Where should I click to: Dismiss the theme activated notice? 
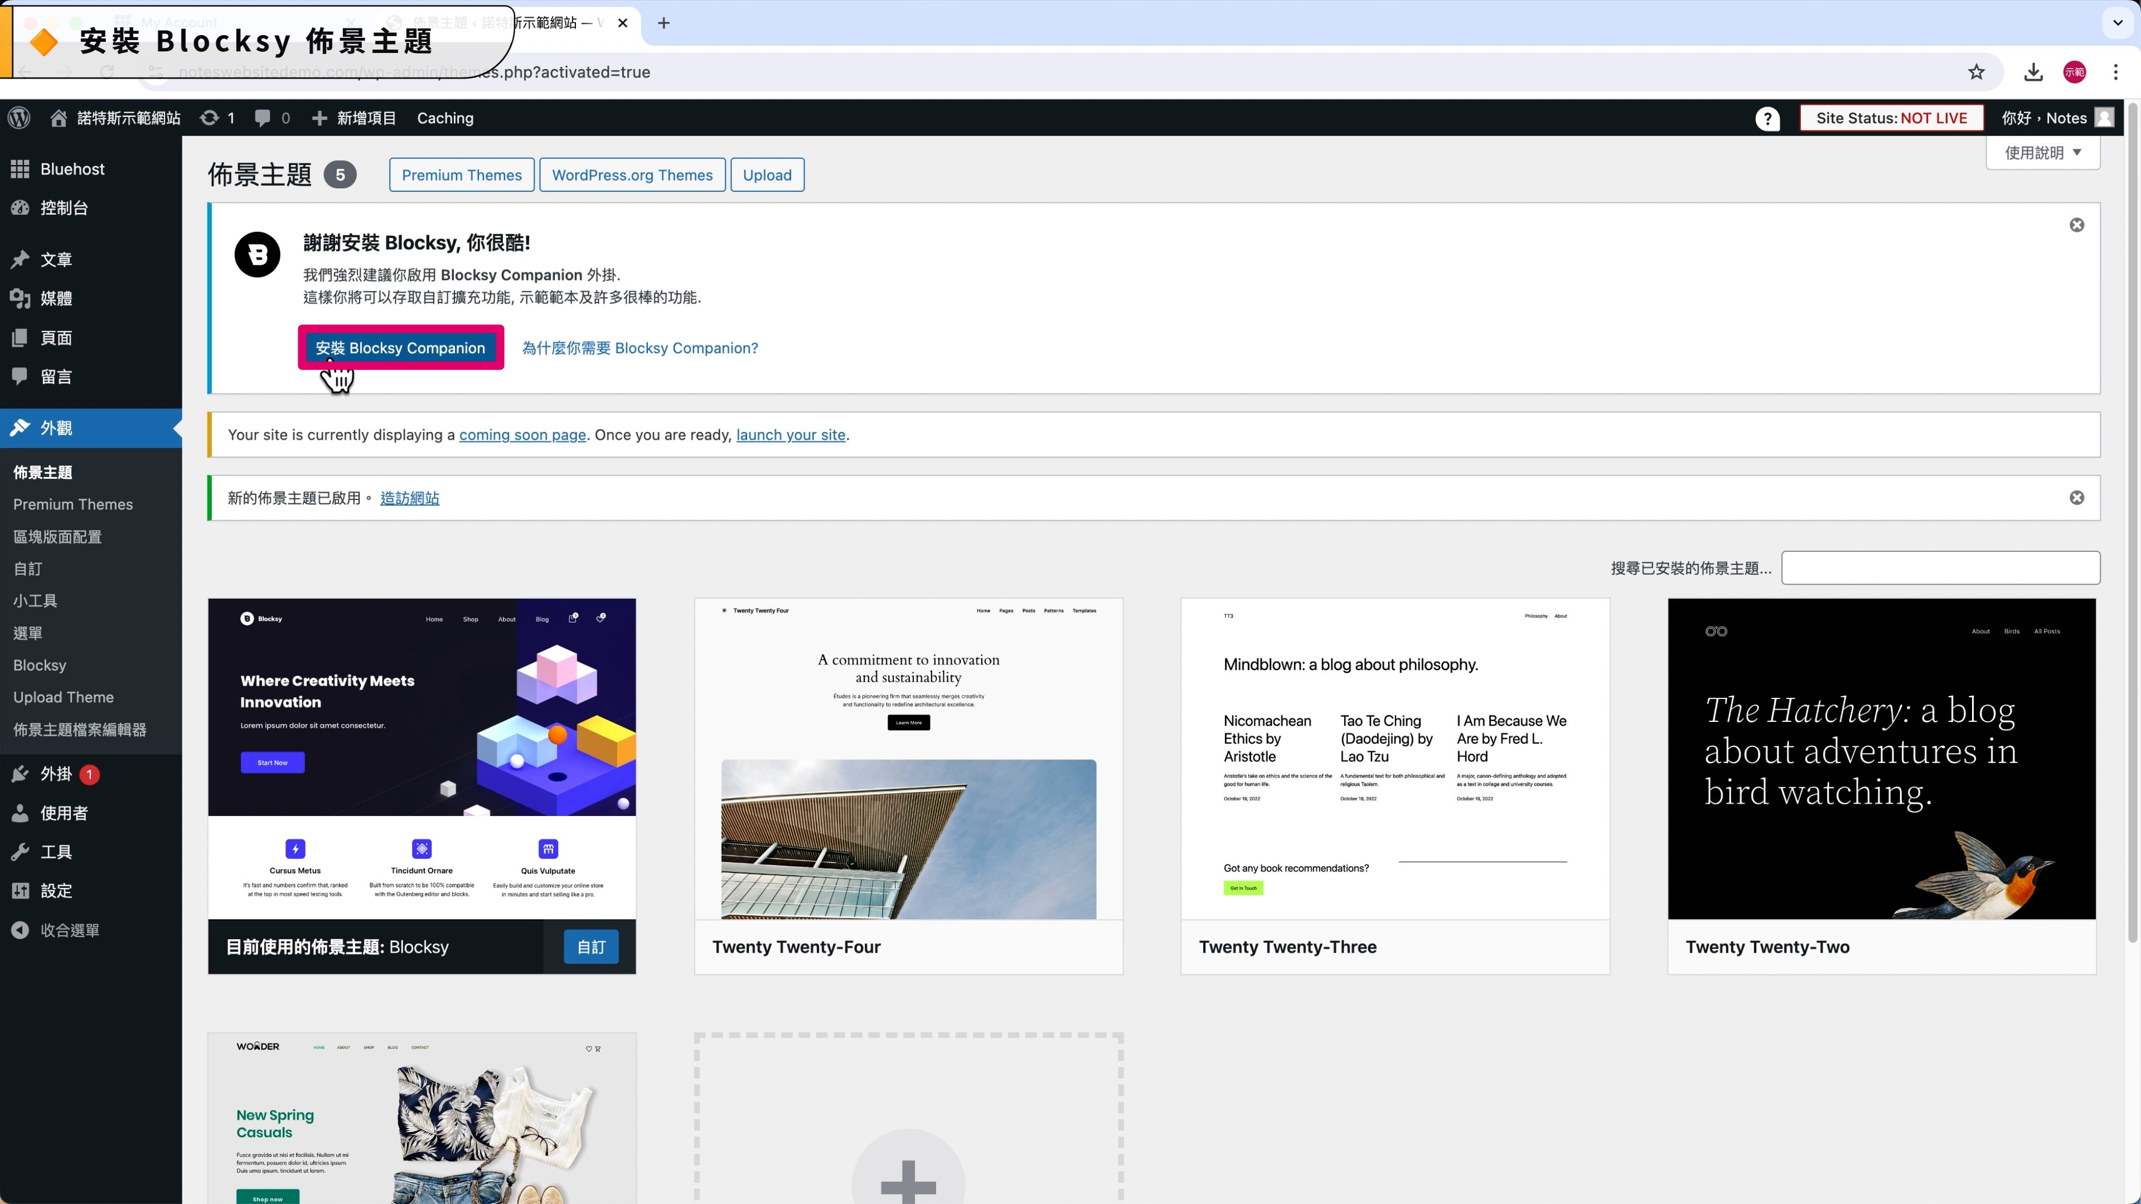click(2076, 498)
